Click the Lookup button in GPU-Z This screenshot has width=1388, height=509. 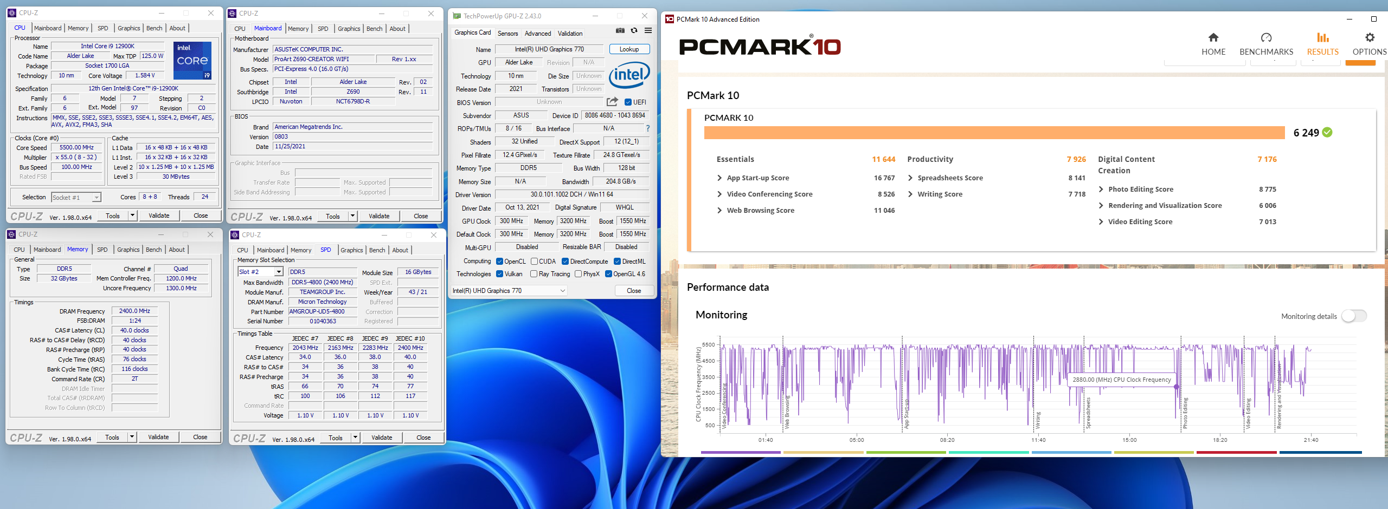tap(629, 49)
